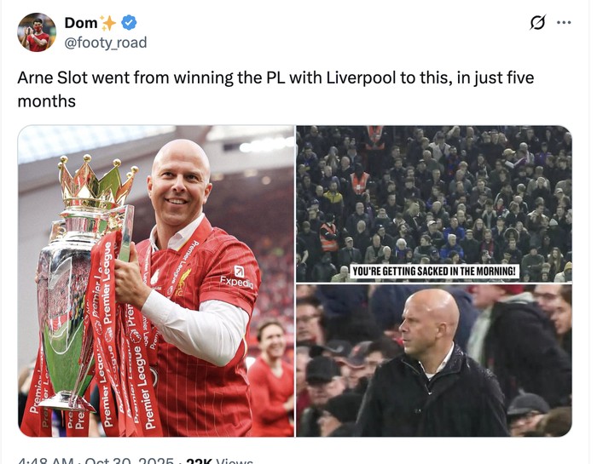
Task: Click the 'YOU'RE GETTING SACKED IN THE MORNING!' caption
Action: (434, 272)
